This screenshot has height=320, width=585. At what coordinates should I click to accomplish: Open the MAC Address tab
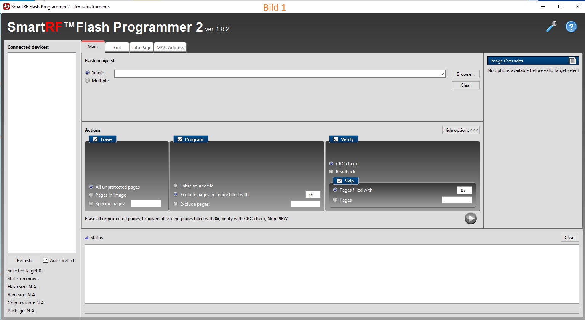coord(170,47)
